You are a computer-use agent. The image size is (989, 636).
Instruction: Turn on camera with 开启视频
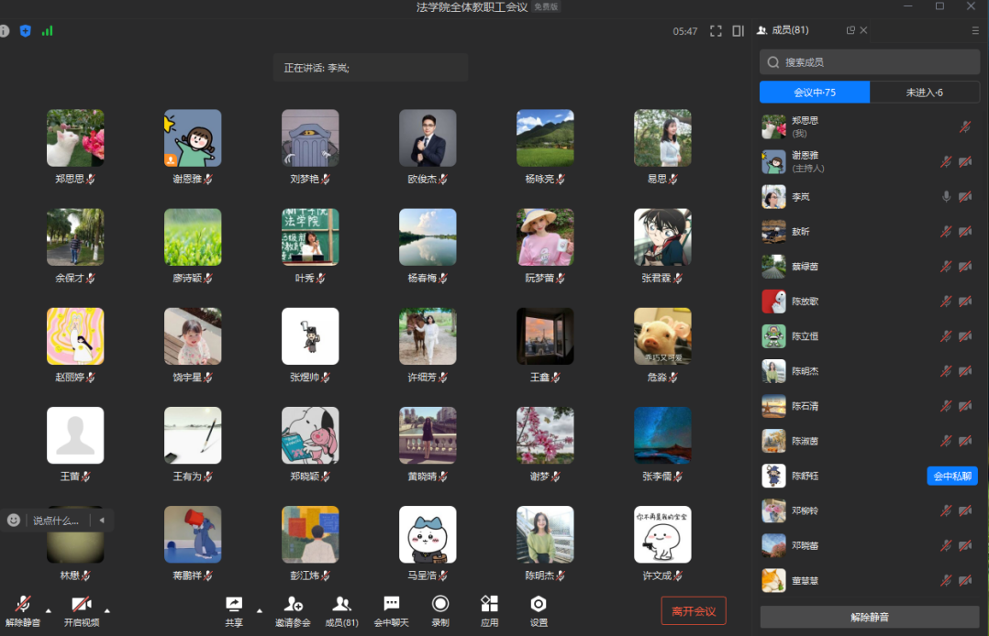(x=81, y=609)
